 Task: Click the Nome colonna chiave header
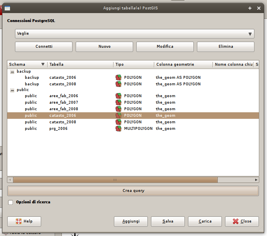coord(233,65)
